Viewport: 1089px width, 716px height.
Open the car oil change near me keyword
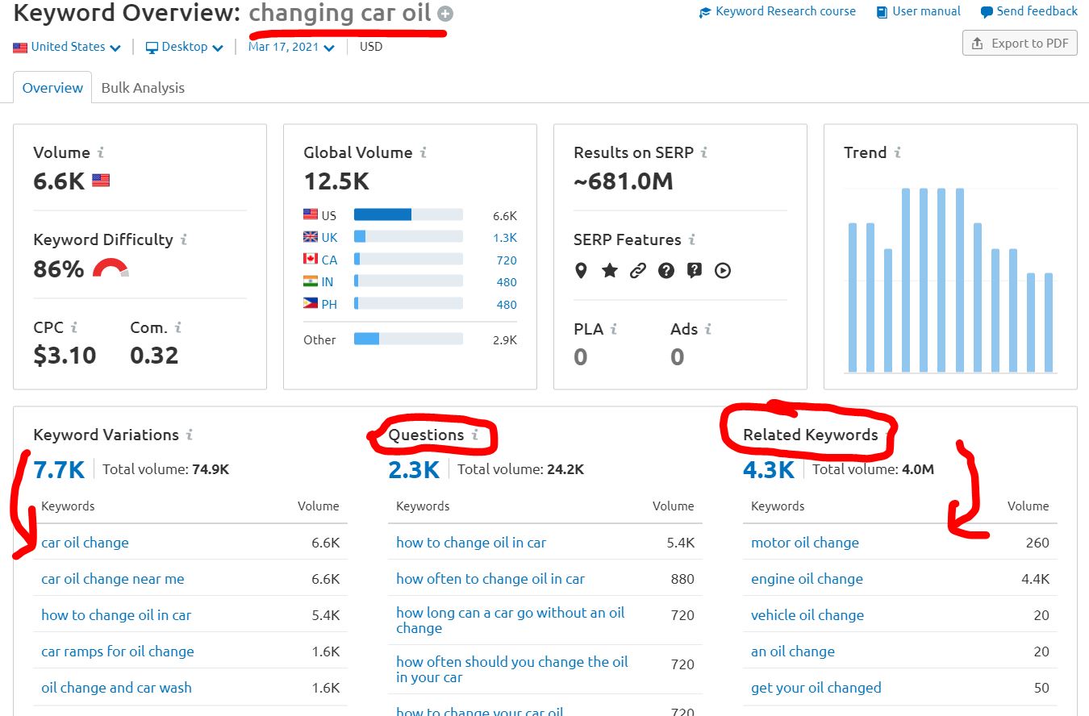[113, 579]
